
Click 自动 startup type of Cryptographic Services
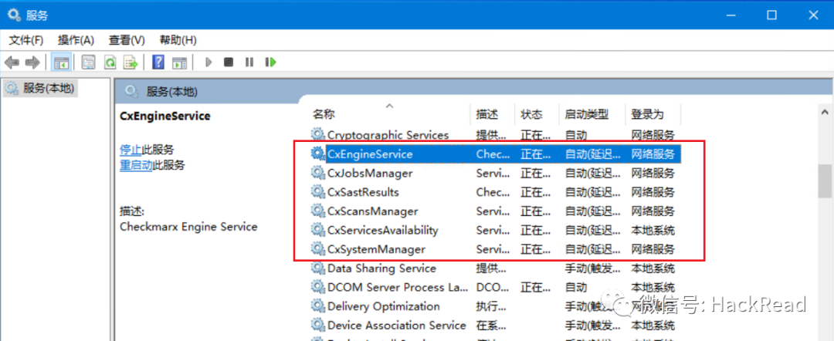(x=576, y=135)
